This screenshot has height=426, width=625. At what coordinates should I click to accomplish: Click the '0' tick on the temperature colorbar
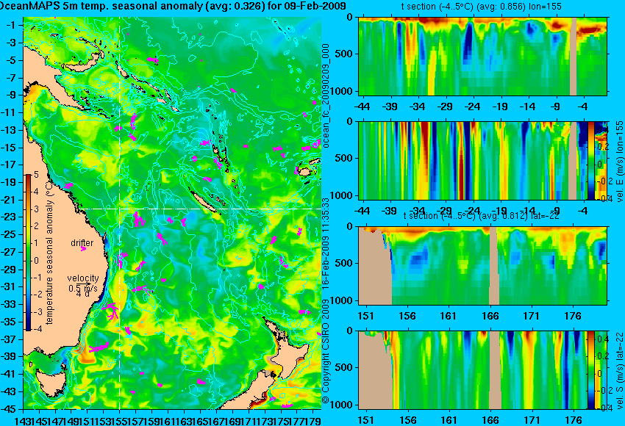pyautogui.click(x=36, y=261)
